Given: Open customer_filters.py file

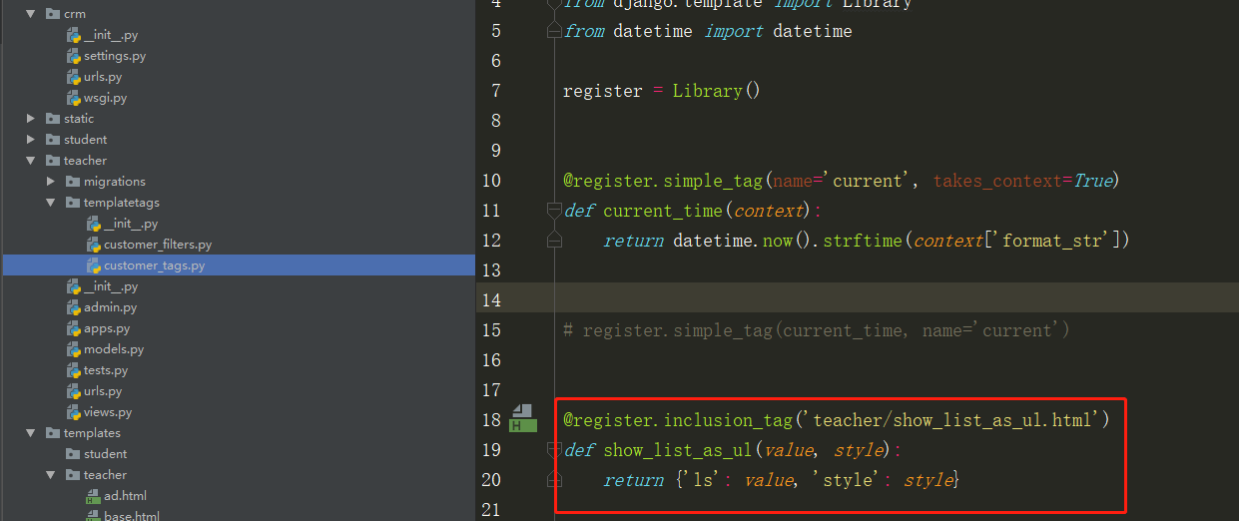Looking at the screenshot, I should coord(158,245).
